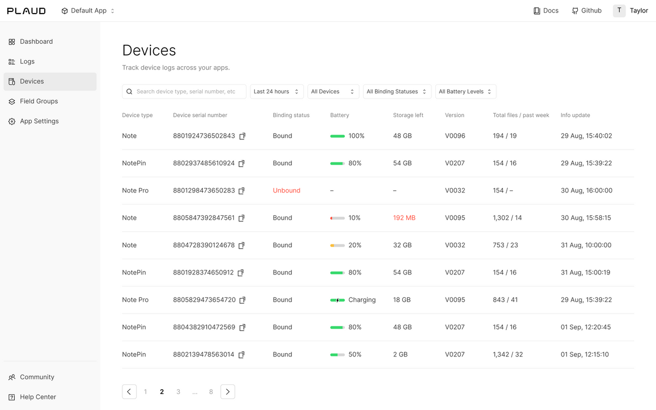Open the Default App switcher
Screen dimensions: 656x410
click(87, 10)
